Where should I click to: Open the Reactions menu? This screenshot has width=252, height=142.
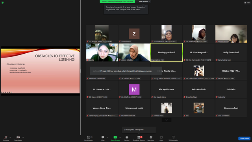(151, 138)
